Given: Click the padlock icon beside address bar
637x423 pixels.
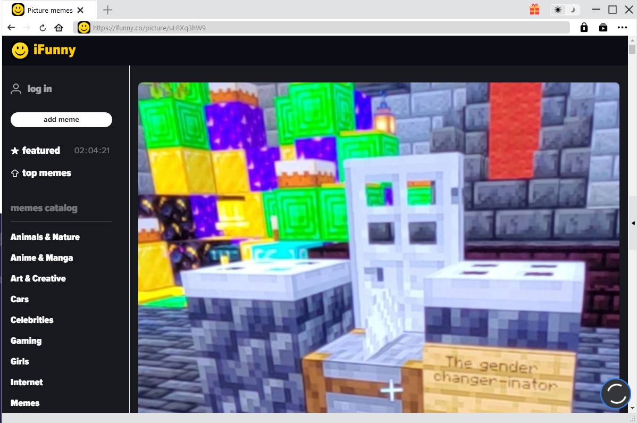Looking at the screenshot, I should point(584,28).
